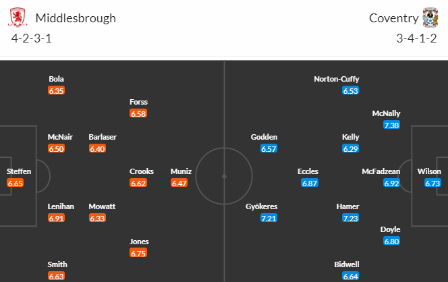448x282 pixels.
Task: Open goalkeeper Steffen's player name
Action: pos(19,171)
